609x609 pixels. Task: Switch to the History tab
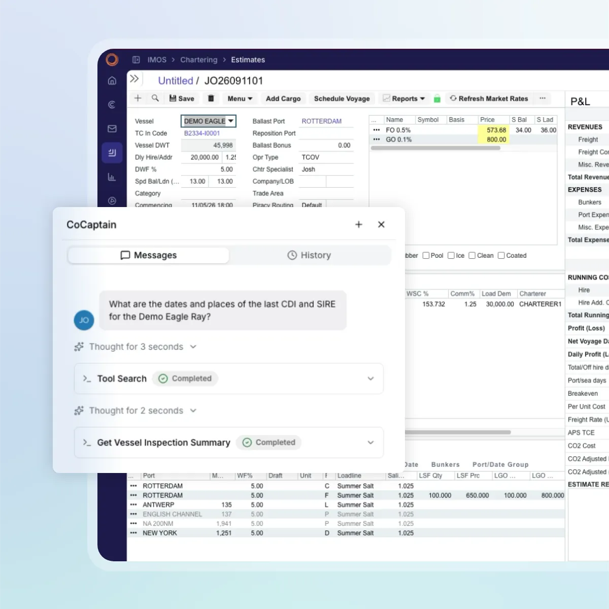(309, 255)
